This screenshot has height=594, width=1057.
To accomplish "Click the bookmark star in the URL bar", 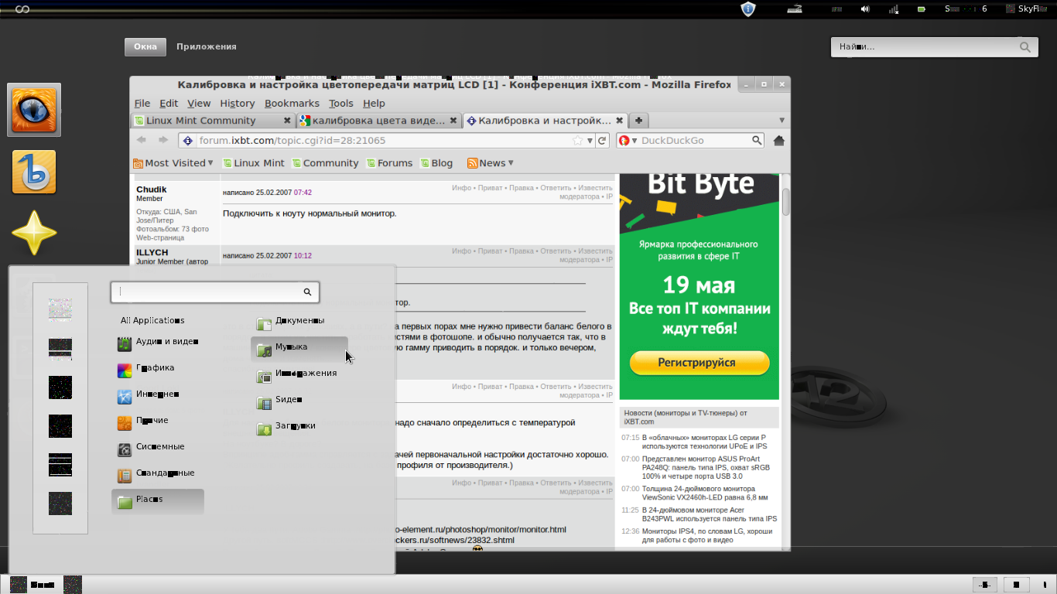I will tap(577, 141).
